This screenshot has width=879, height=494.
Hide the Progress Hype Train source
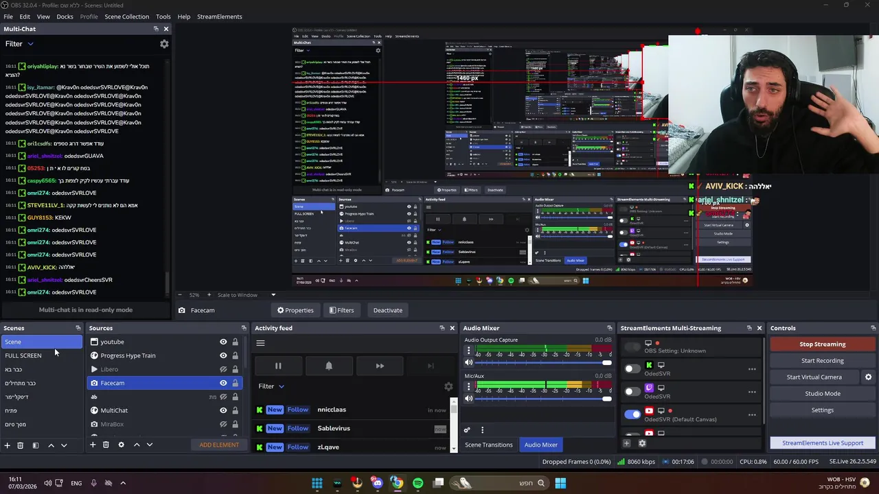(x=223, y=355)
